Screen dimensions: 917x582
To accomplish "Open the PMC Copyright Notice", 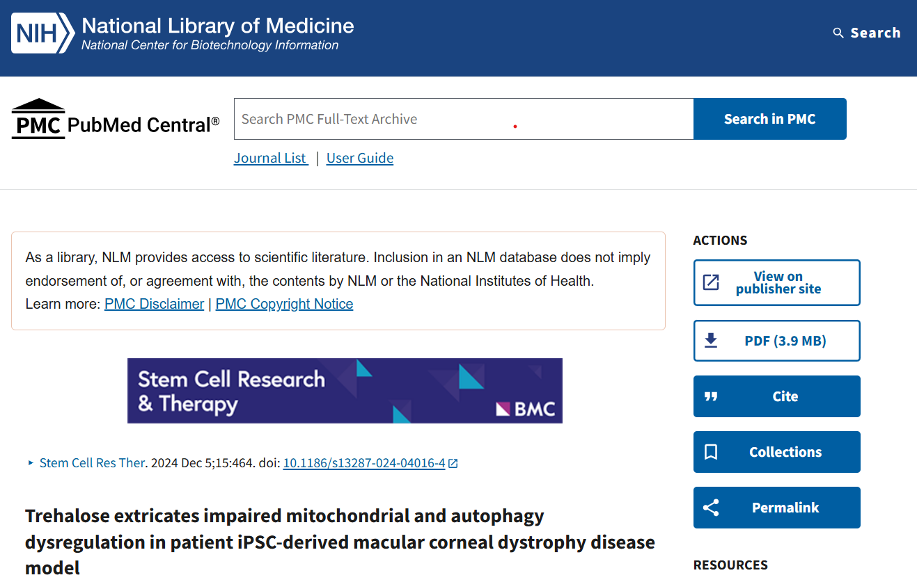I will [x=284, y=304].
